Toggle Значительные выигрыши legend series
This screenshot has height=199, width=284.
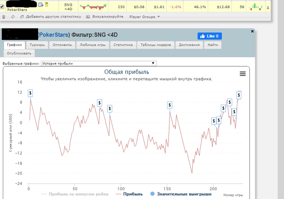pos(181,194)
